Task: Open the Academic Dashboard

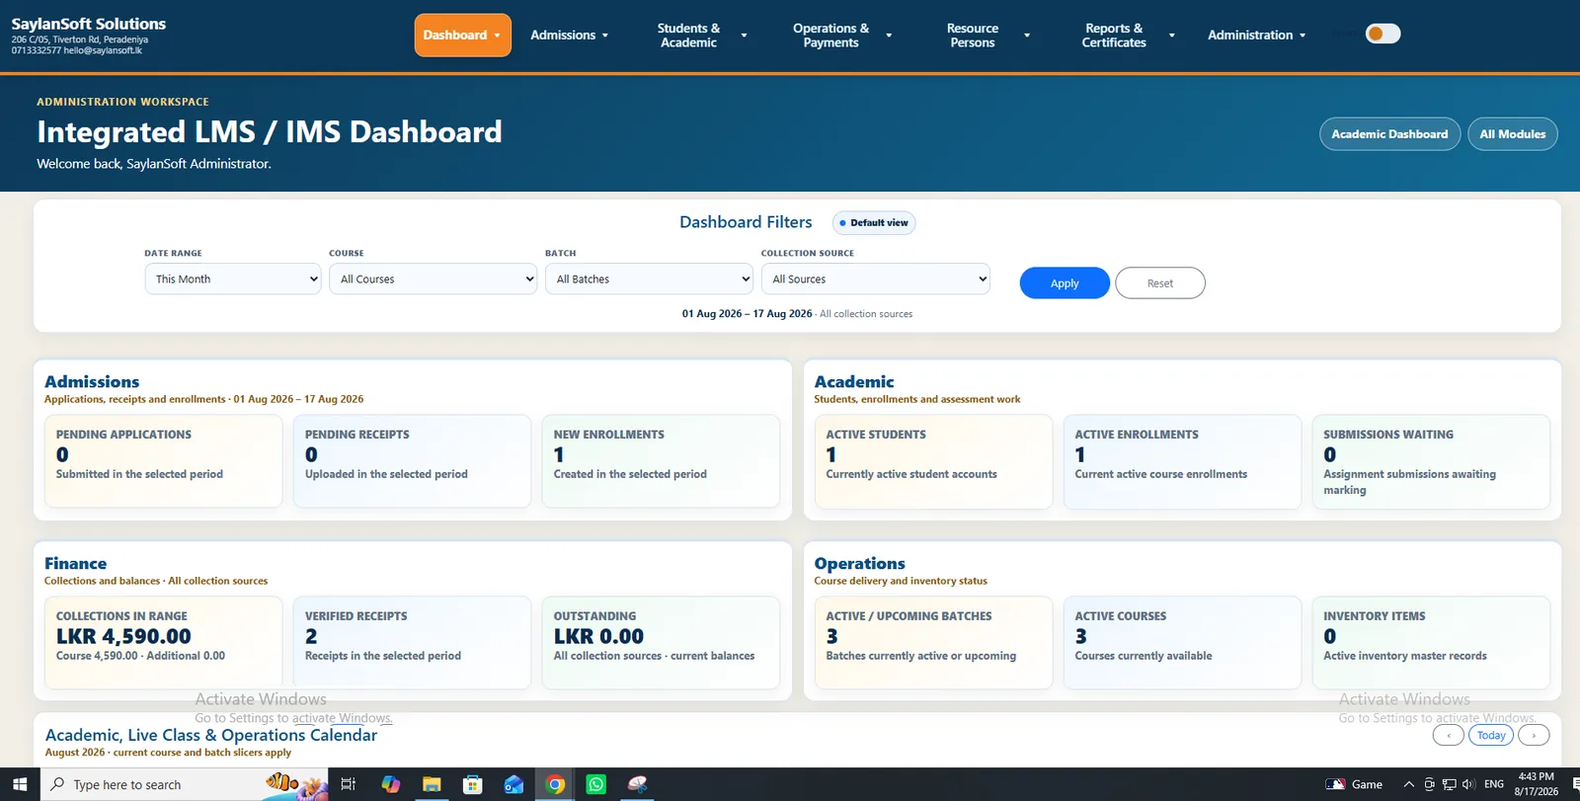Action: pos(1389,134)
